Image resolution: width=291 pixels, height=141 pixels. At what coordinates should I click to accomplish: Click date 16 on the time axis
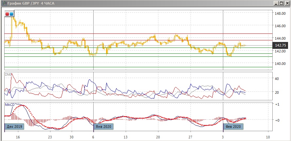click(18, 137)
